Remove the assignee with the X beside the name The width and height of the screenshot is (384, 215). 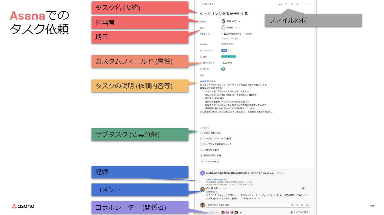pyautogui.click(x=239, y=21)
